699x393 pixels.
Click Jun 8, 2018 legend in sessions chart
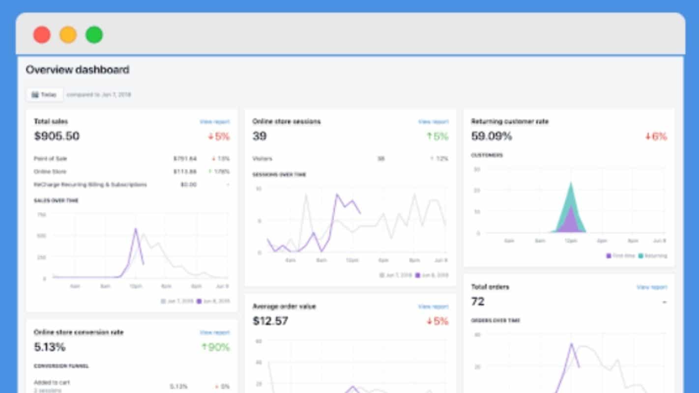point(432,275)
